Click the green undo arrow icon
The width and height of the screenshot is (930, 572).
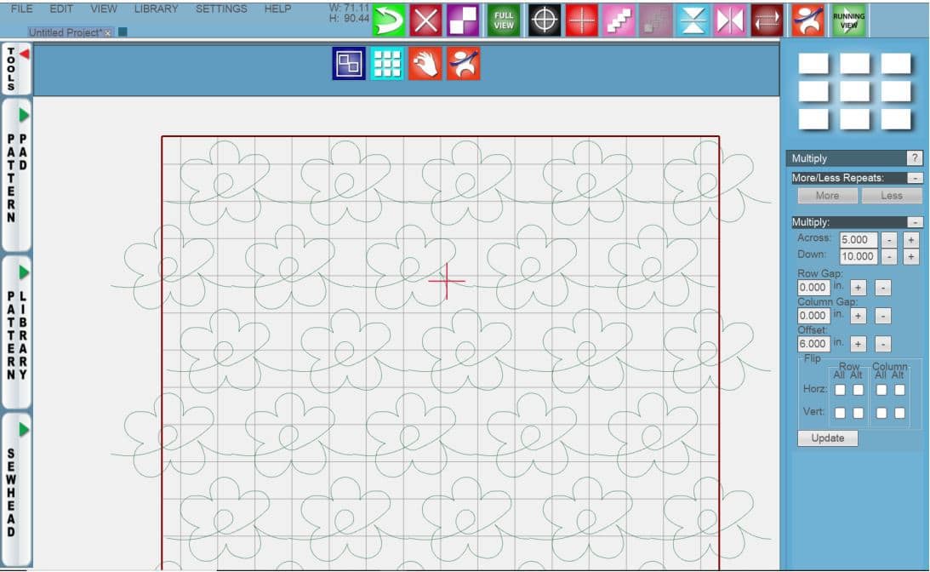click(389, 20)
